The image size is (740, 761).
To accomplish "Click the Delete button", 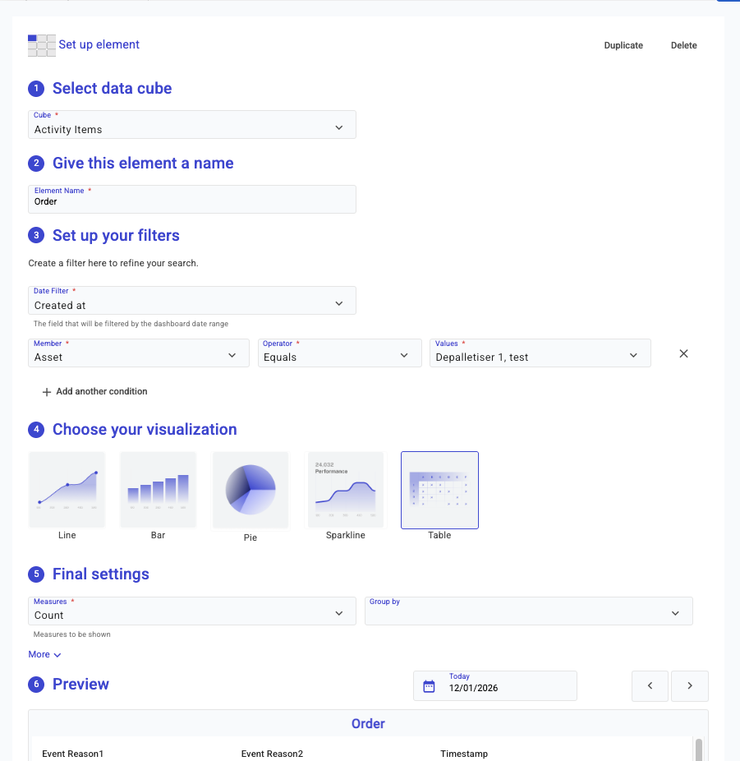I will click(x=683, y=46).
